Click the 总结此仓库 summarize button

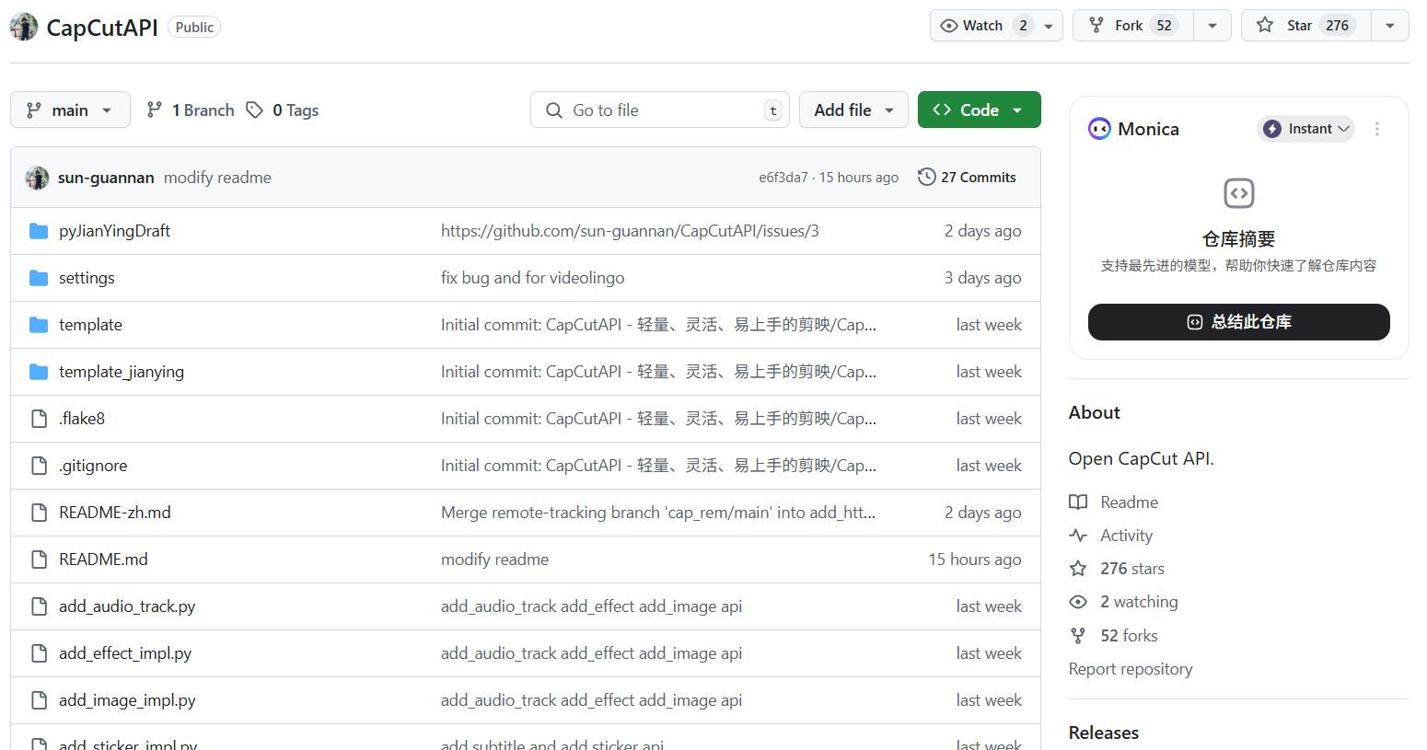point(1239,322)
